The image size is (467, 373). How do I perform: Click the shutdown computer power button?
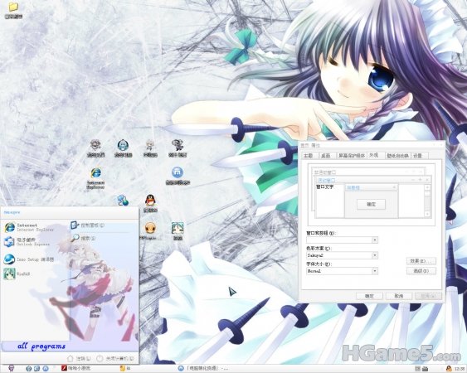coord(115,359)
